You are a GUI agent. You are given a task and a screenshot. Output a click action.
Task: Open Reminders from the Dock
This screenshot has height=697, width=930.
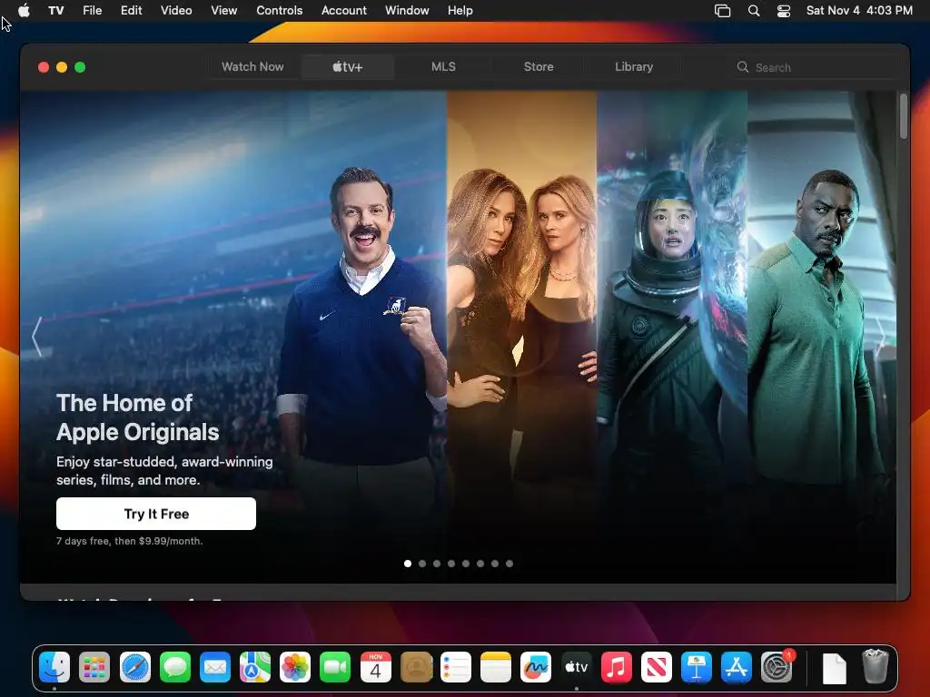(x=456, y=667)
